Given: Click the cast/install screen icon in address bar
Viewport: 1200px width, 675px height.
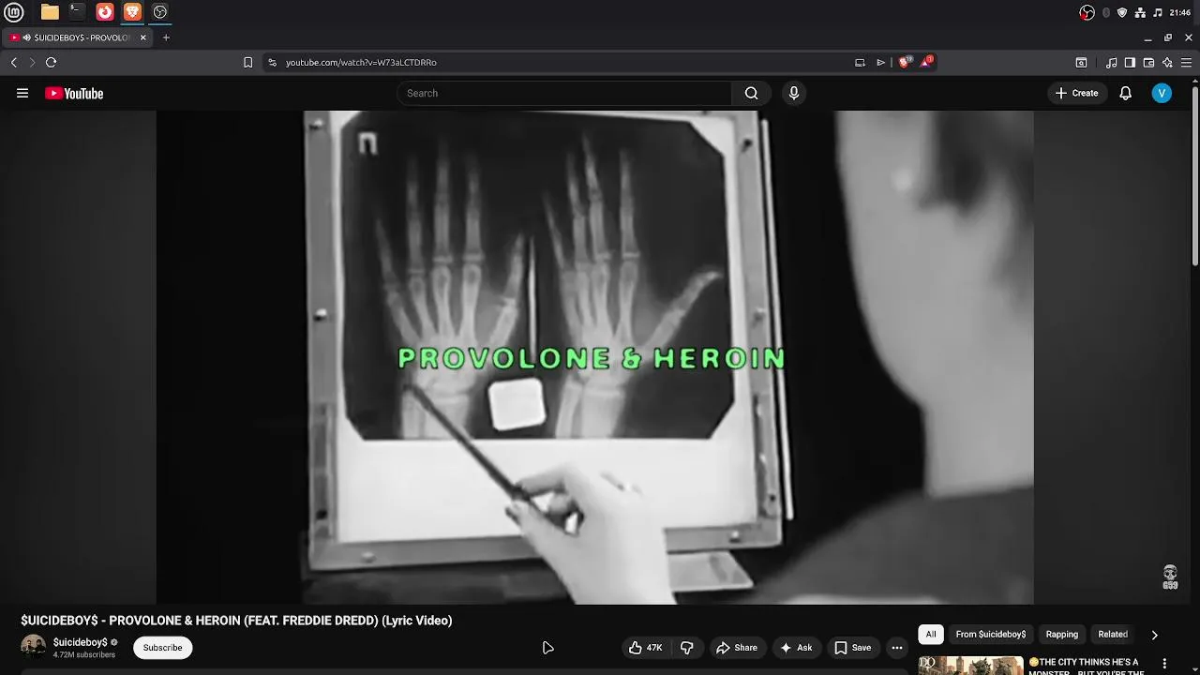Looking at the screenshot, I should pos(860,62).
